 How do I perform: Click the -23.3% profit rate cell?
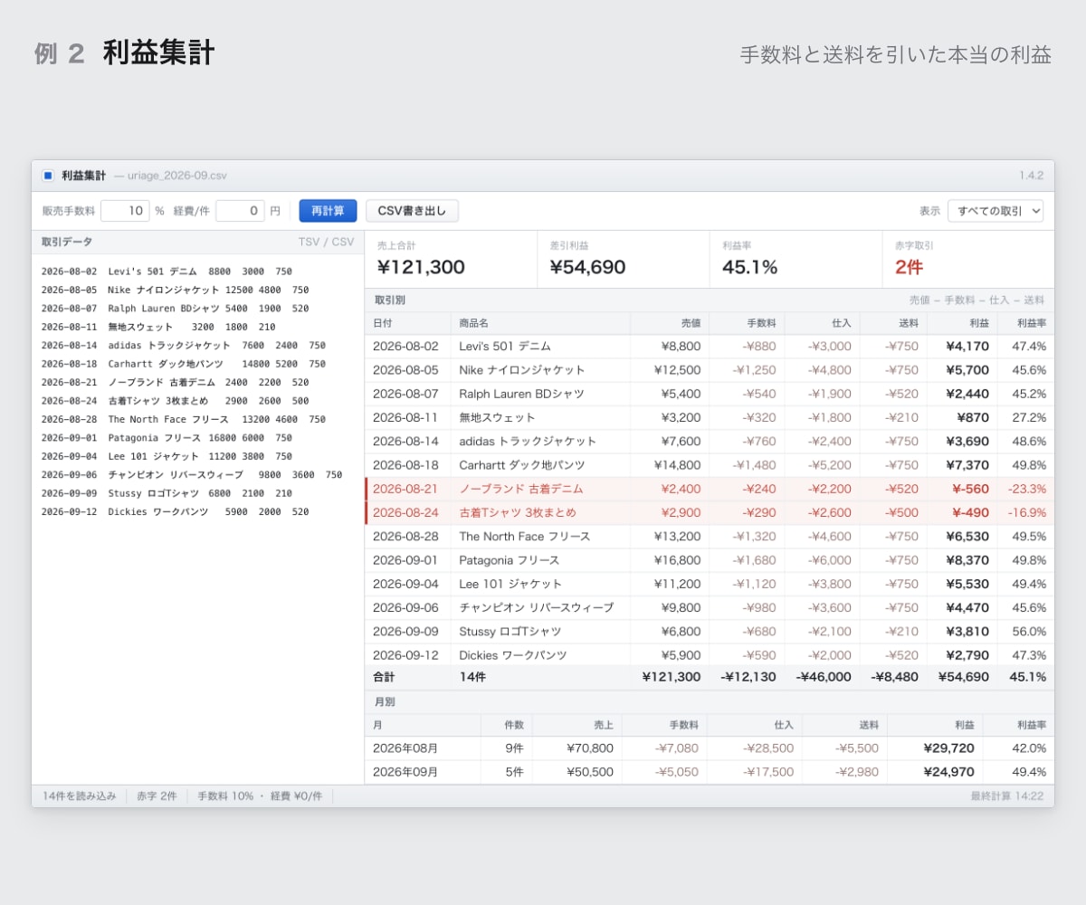1027,489
